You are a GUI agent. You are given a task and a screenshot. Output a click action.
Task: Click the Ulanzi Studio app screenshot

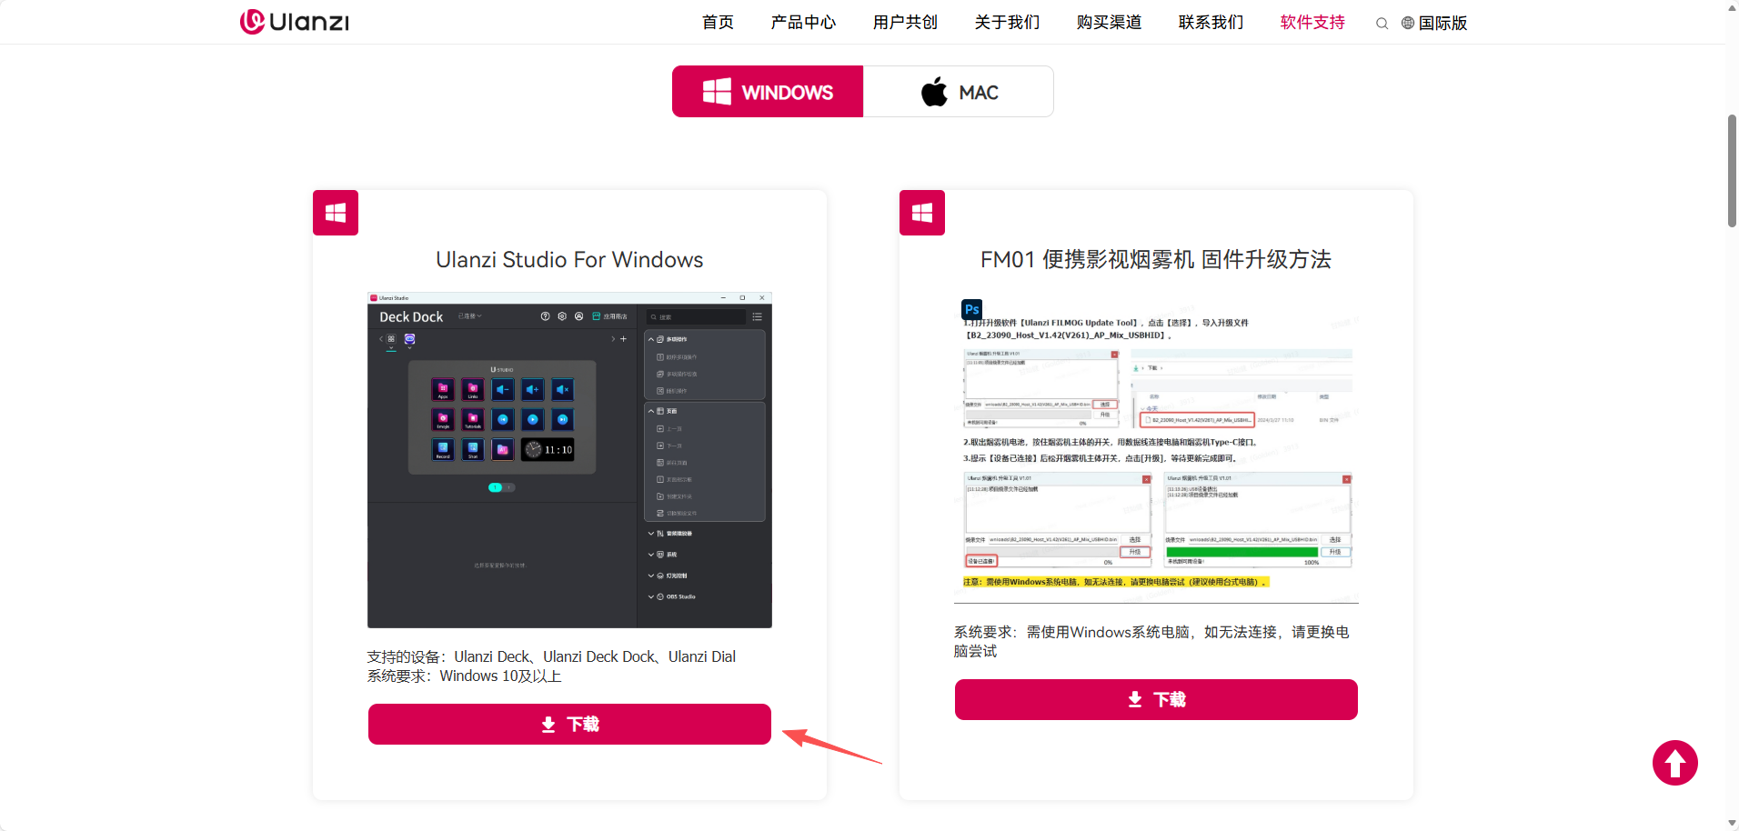[x=569, y=460]
